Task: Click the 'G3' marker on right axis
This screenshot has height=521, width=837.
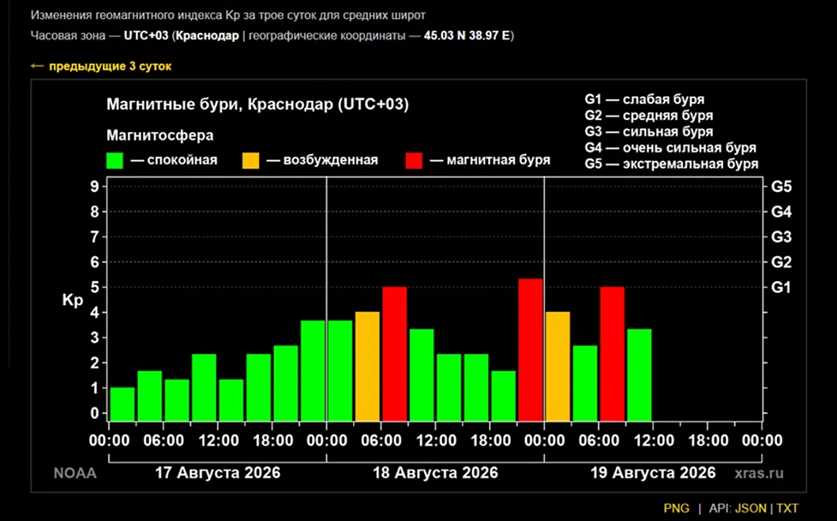Action: (782, 237)
